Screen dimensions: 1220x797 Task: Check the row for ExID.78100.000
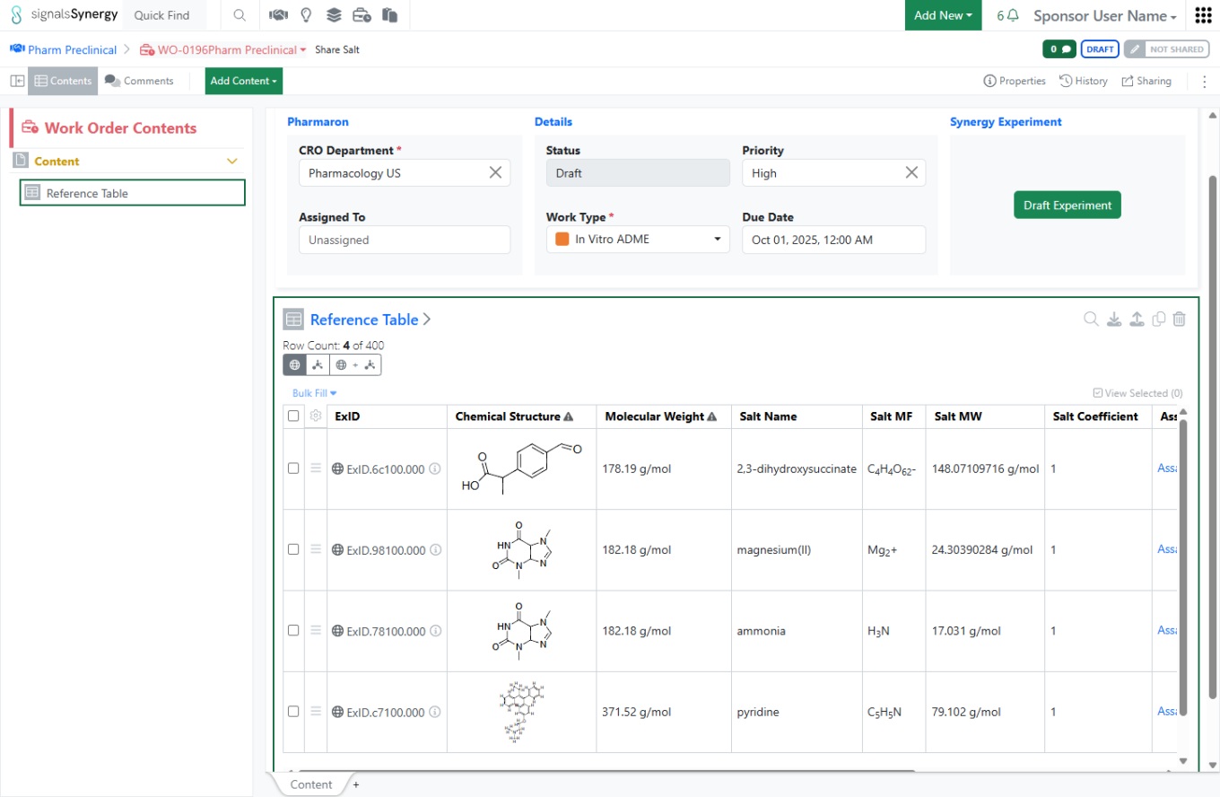(x=293, y=631)
